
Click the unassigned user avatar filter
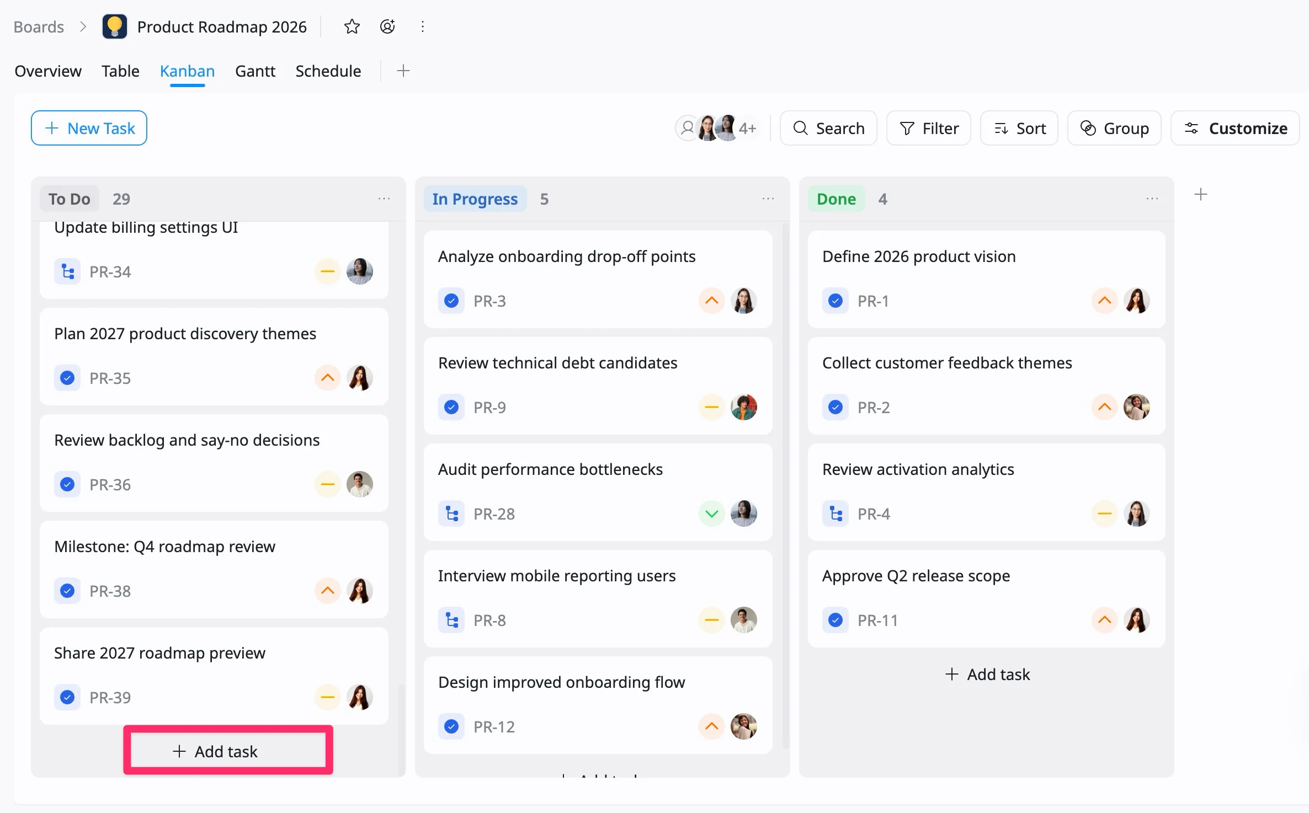(687, 128)
